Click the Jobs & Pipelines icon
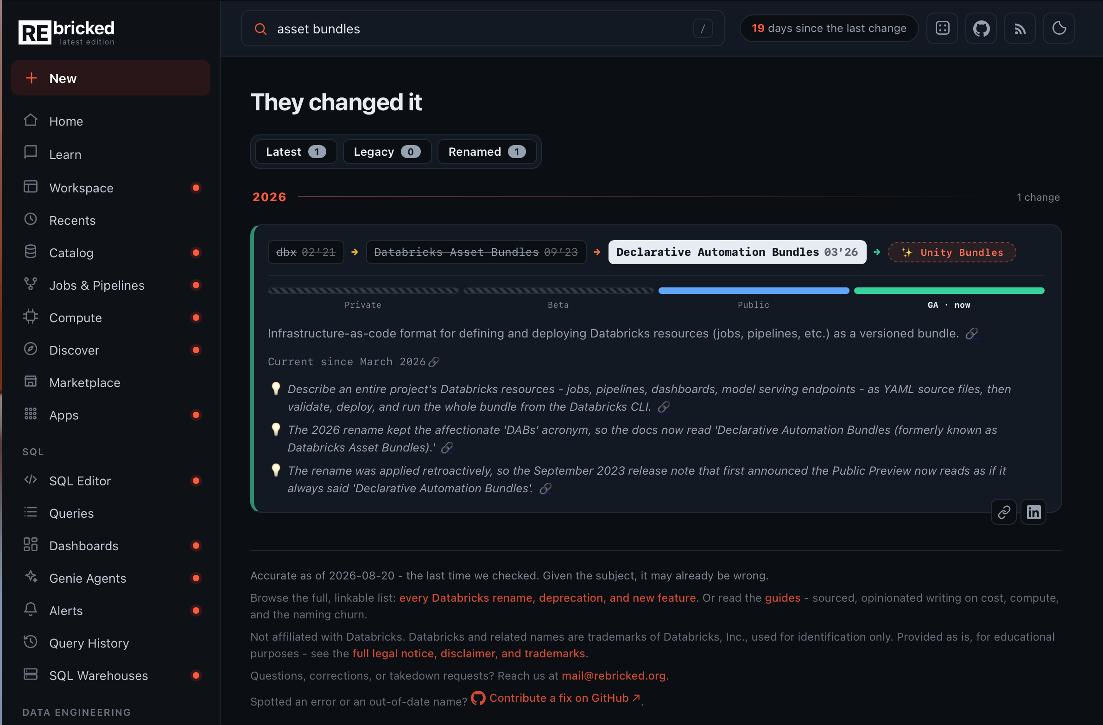 coord(31,284)
